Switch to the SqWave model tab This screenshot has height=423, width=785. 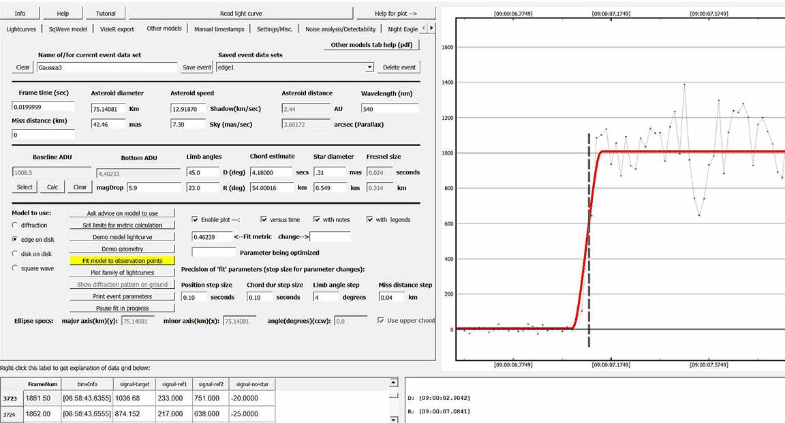tap(68, 29)
